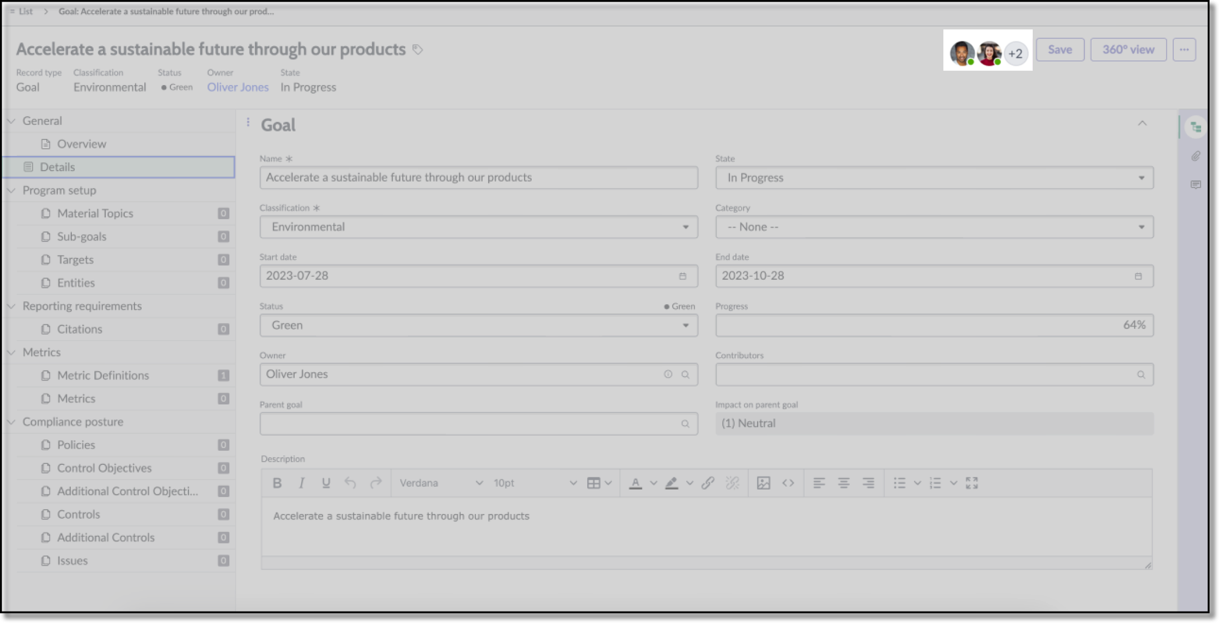The height and width of the screenshot is (623, 1219).
Task: Toggle italic formatting in the description
Action: click(301, 483)
